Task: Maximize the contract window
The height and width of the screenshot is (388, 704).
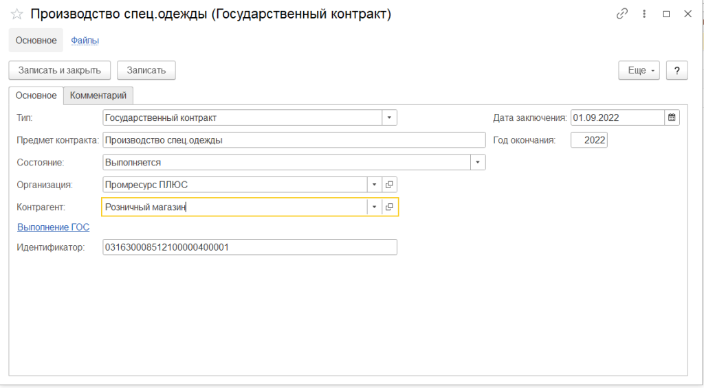Action: click(665, 14)
